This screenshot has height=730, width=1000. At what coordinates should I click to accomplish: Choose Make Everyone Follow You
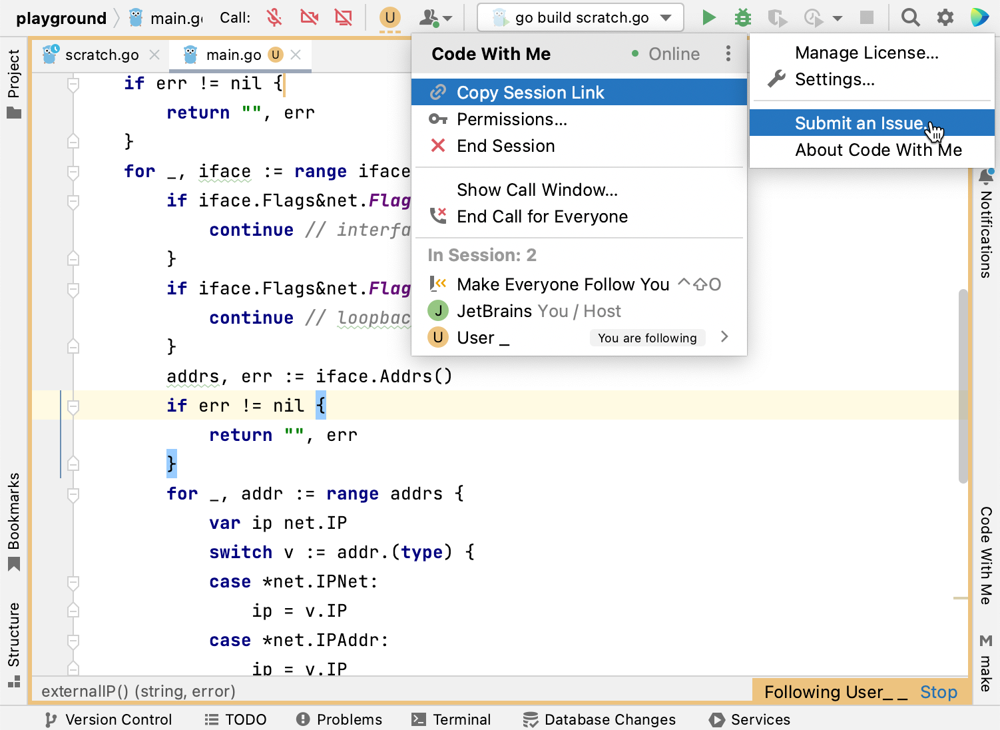pos(579,284)
